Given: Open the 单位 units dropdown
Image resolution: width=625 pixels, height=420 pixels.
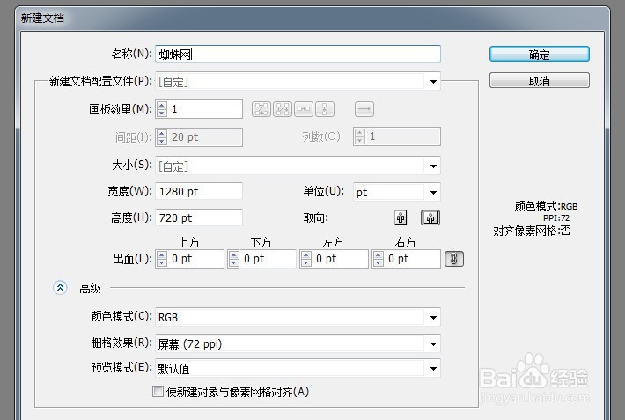Looking at the screenshot, I should [397, 192].
